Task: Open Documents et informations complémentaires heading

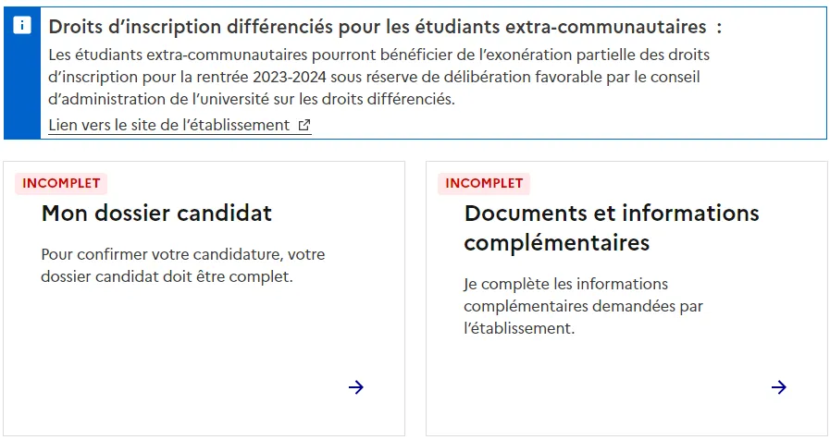Action: 611,227
